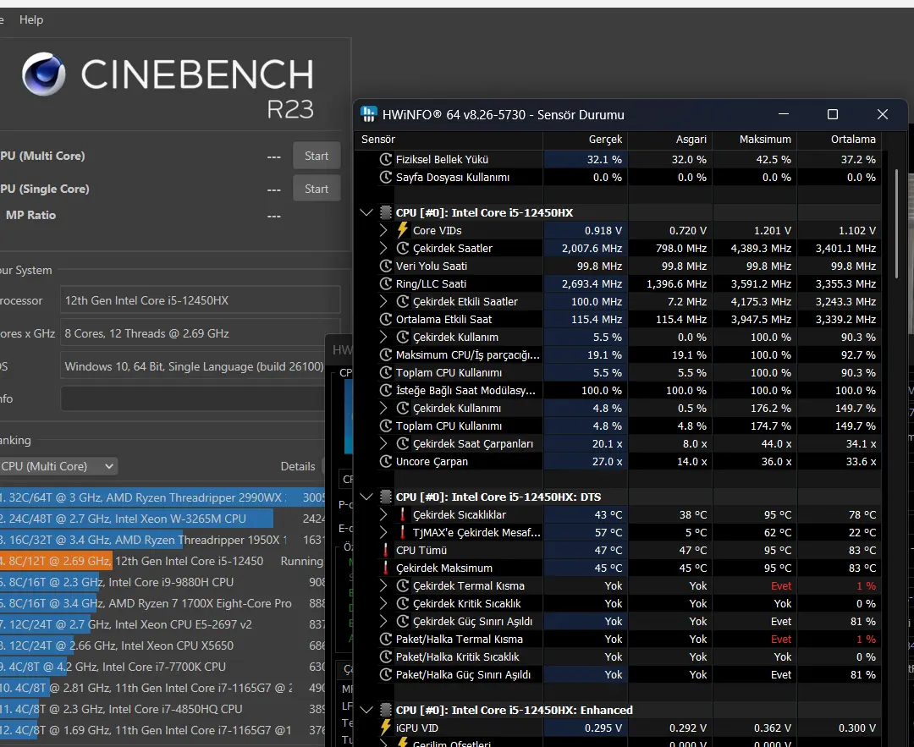Image resolution: width=914 pixels, height=747 pixels.
Task: Click the thermometer icon beside CPU Tümü
Action: point(385,550)
